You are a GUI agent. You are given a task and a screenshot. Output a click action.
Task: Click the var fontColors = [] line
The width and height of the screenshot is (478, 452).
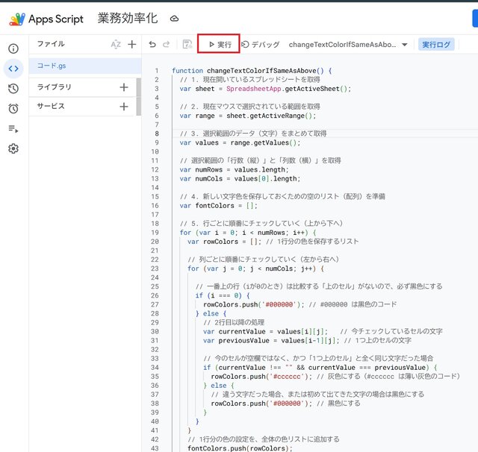point(219,205)
